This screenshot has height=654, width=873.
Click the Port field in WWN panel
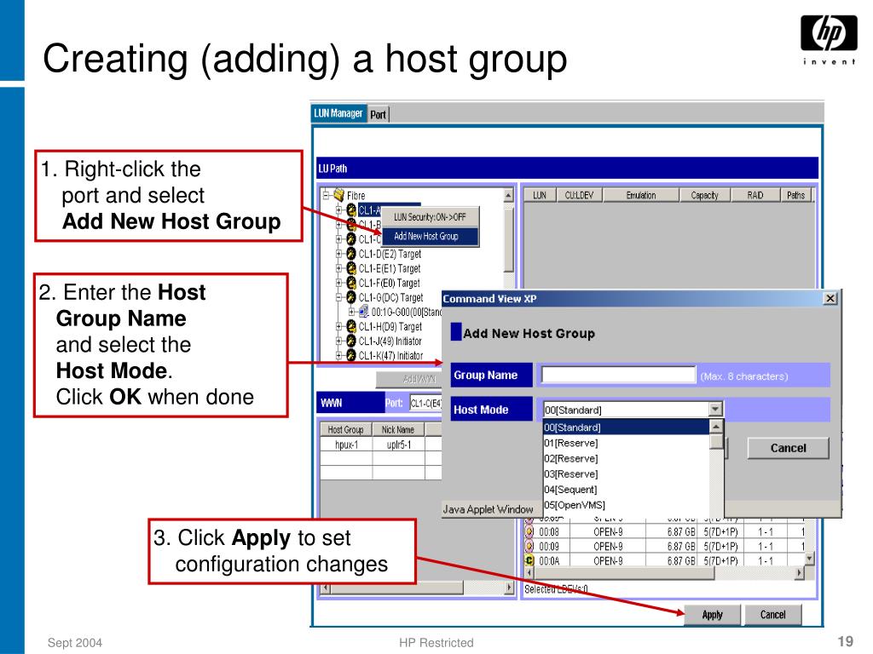pyautogui.click(x=426, y=403)
